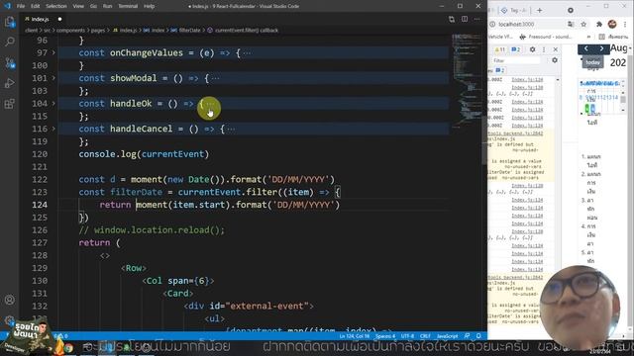Viewport: 634px width, 356px height.
Task: Click the unsaved dot on the index.js tab
Action: (59, 19)
